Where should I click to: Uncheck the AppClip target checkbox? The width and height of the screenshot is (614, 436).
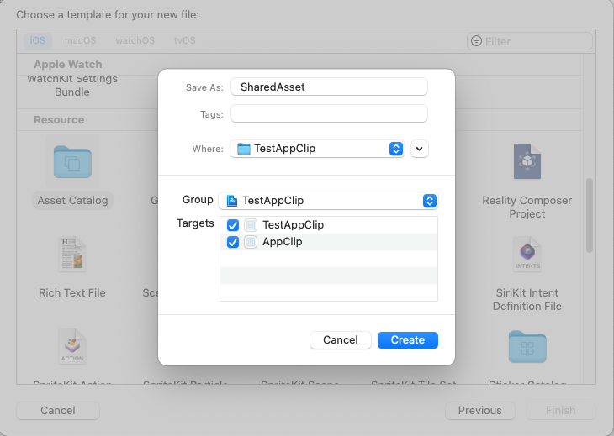coord(233,242)
